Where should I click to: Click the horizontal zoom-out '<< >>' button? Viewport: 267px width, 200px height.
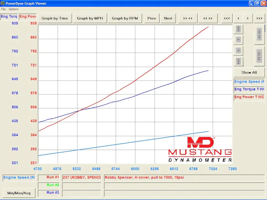(208, 18)
